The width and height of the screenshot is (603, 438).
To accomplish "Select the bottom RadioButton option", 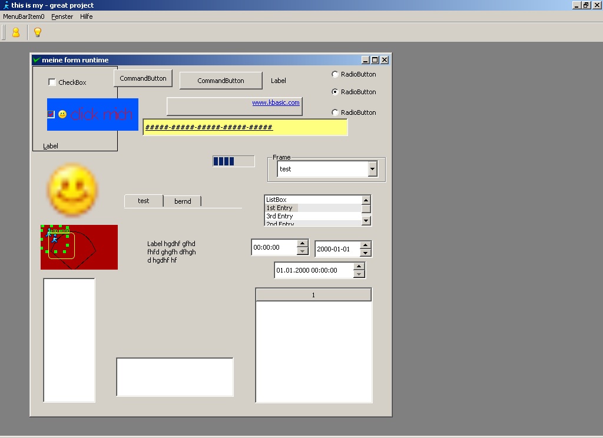I will click(335, 112).
